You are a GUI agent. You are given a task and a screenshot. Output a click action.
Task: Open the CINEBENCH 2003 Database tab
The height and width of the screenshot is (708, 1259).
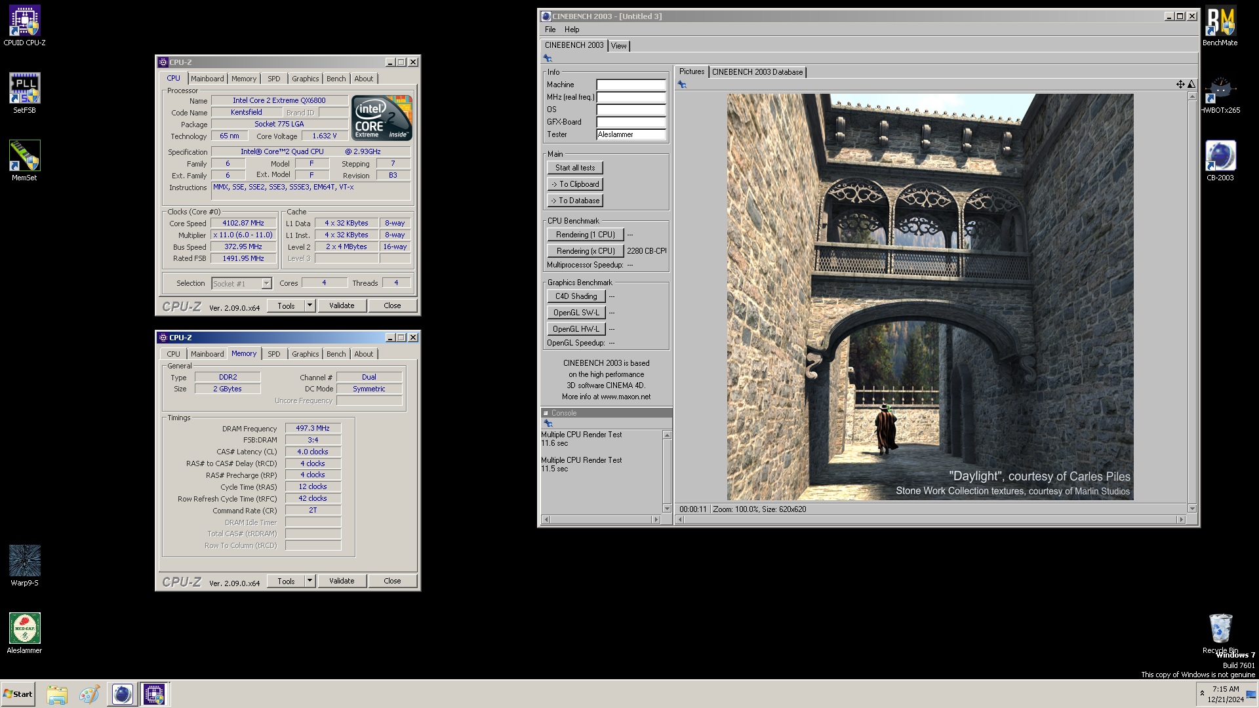tap(757, 72)
